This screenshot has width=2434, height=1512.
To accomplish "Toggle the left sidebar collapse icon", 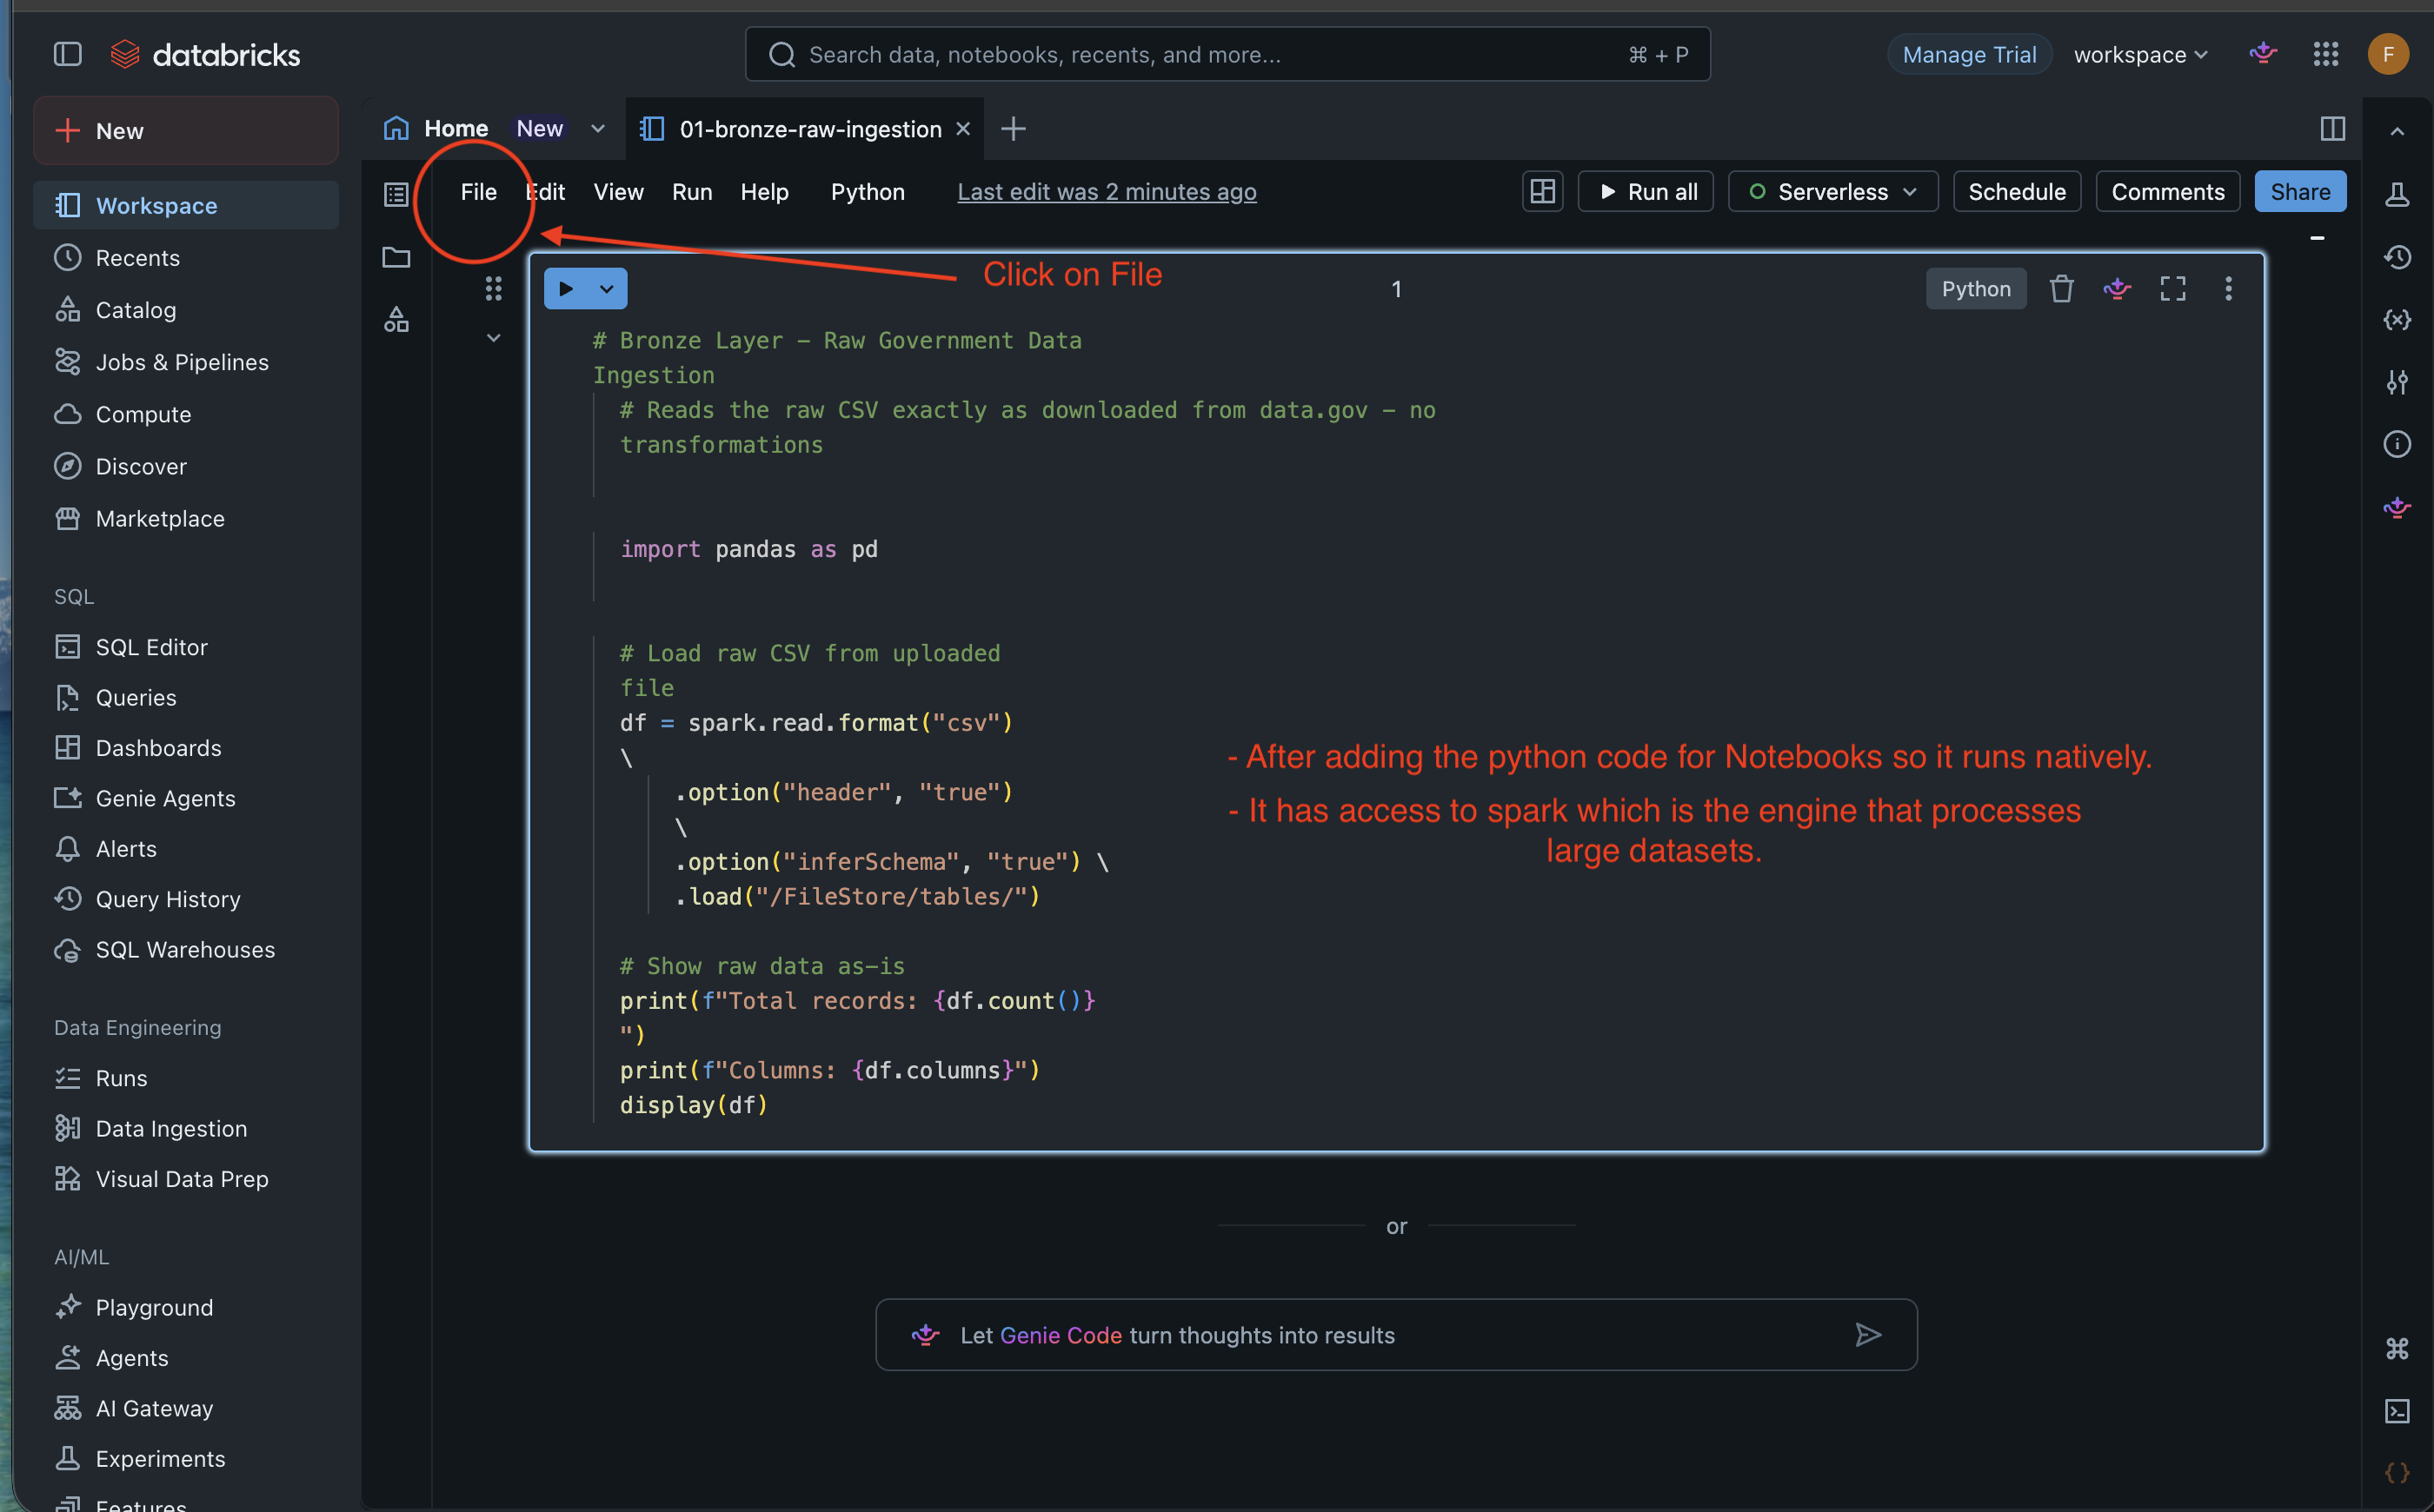I will pos(67,54).
